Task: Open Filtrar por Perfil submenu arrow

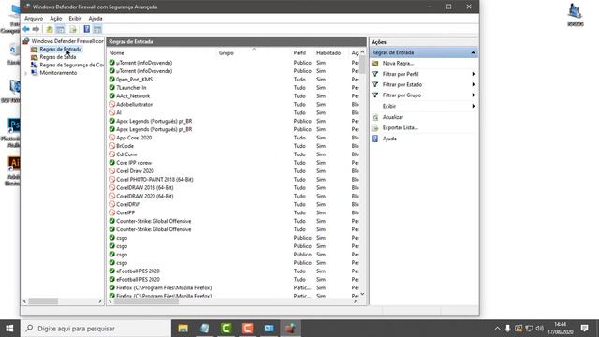Action: point(474,74)
